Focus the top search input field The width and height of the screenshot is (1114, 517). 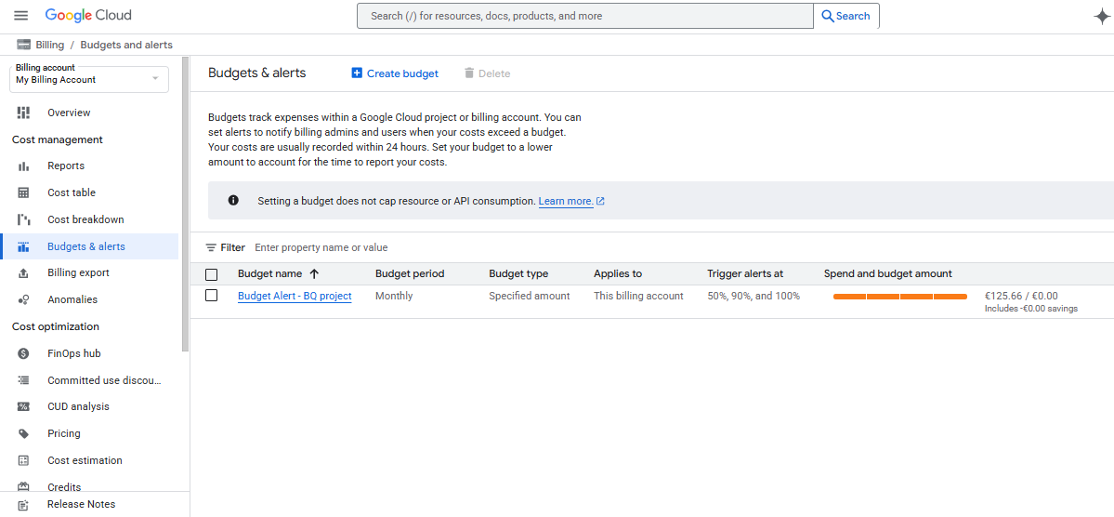click(584, 16)
